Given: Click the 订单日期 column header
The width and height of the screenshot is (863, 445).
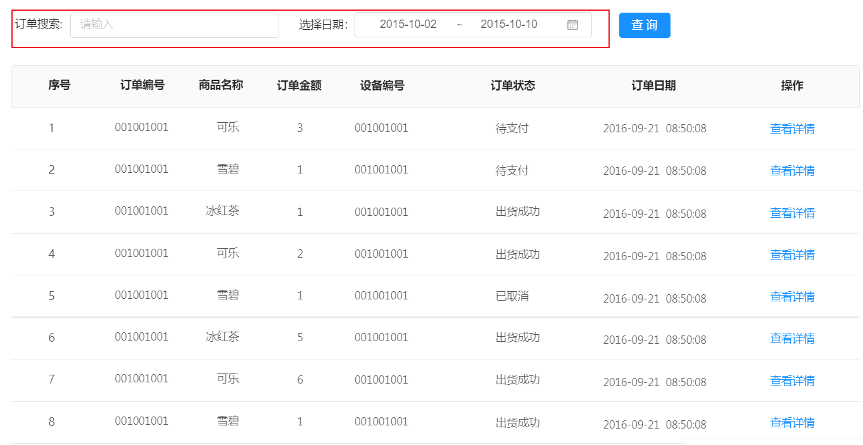Looking at the screenshot, I should point(653,85).
